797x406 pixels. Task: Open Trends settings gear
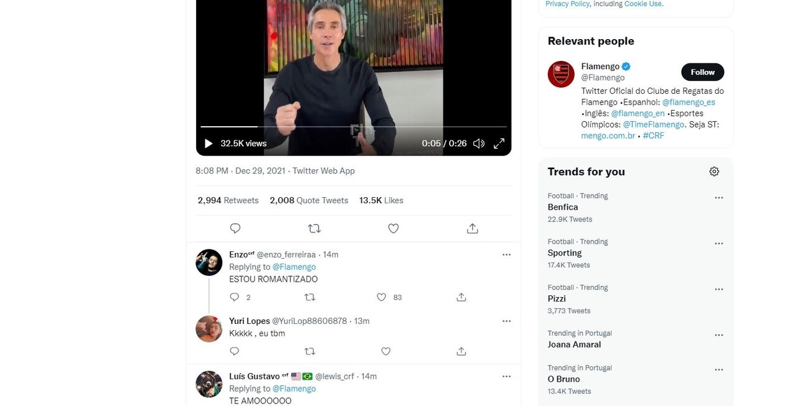(x=714, y=172)
